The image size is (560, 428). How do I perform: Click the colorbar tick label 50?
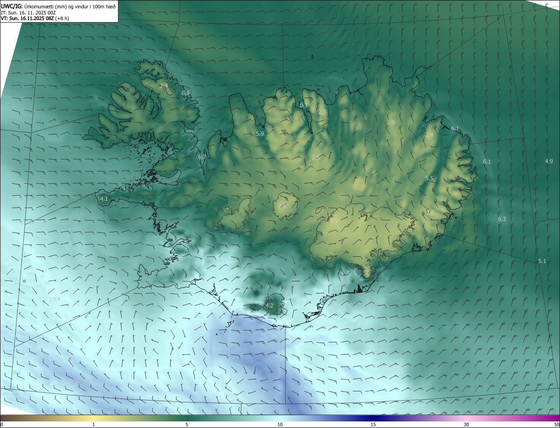pyautogui.click(x=556, y=424)
